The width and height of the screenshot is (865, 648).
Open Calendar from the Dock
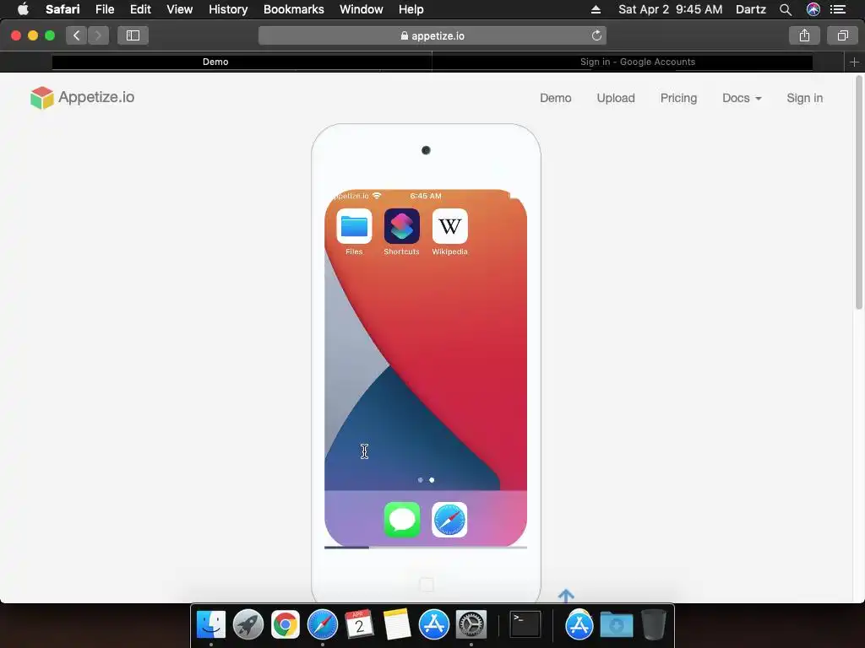point(359,625)
